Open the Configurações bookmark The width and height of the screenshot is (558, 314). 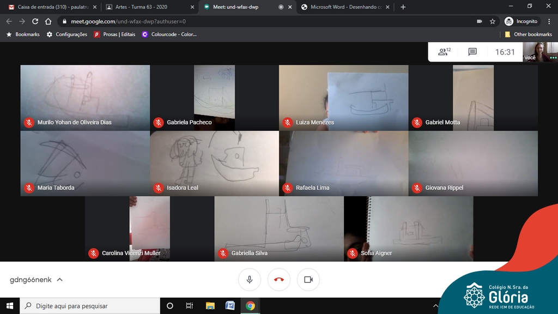[x=67, y=34]
